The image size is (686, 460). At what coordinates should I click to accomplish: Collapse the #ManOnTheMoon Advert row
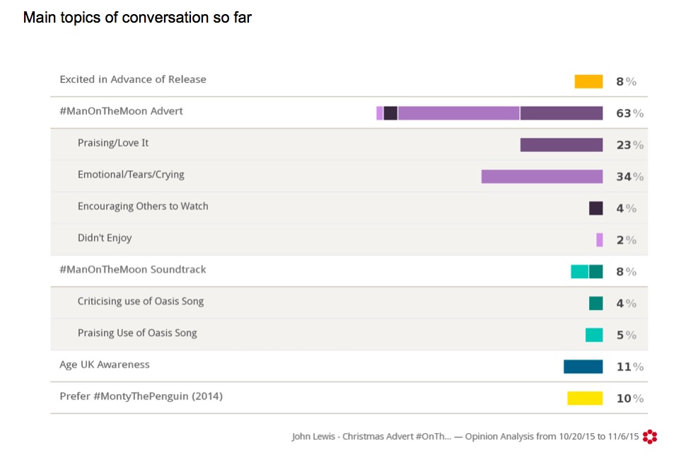[122, 111]
